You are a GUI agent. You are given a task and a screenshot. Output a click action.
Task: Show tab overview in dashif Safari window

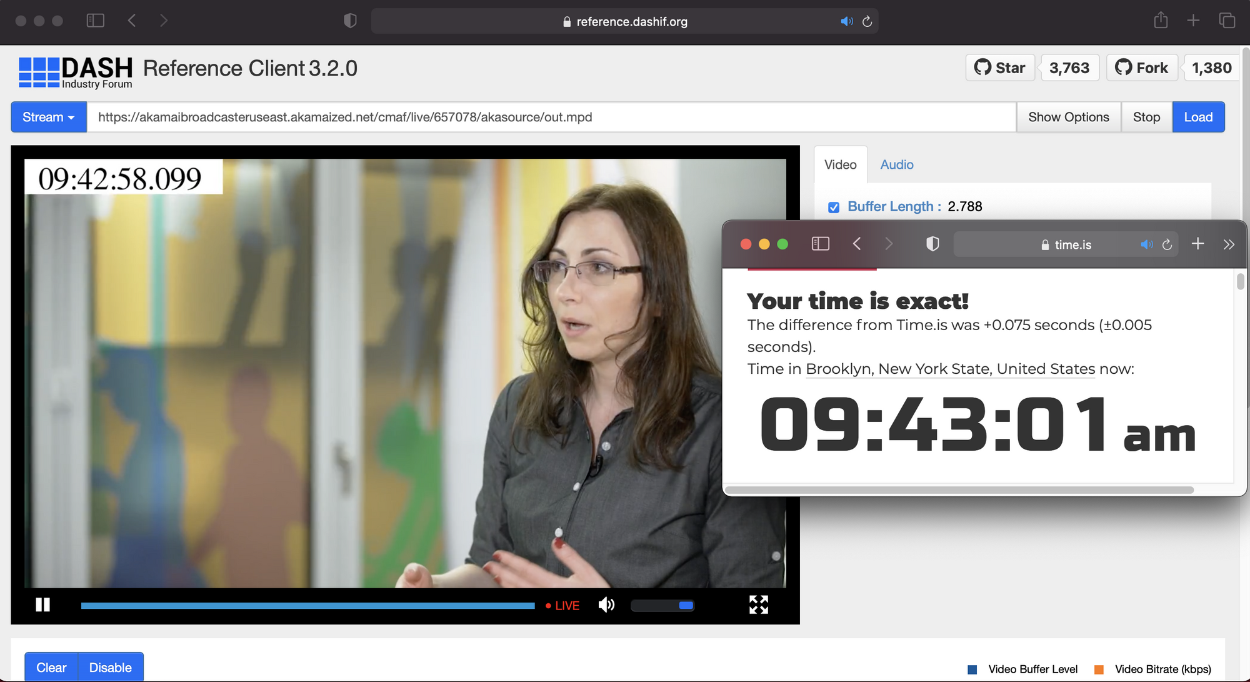click(x=1227, y=20)
